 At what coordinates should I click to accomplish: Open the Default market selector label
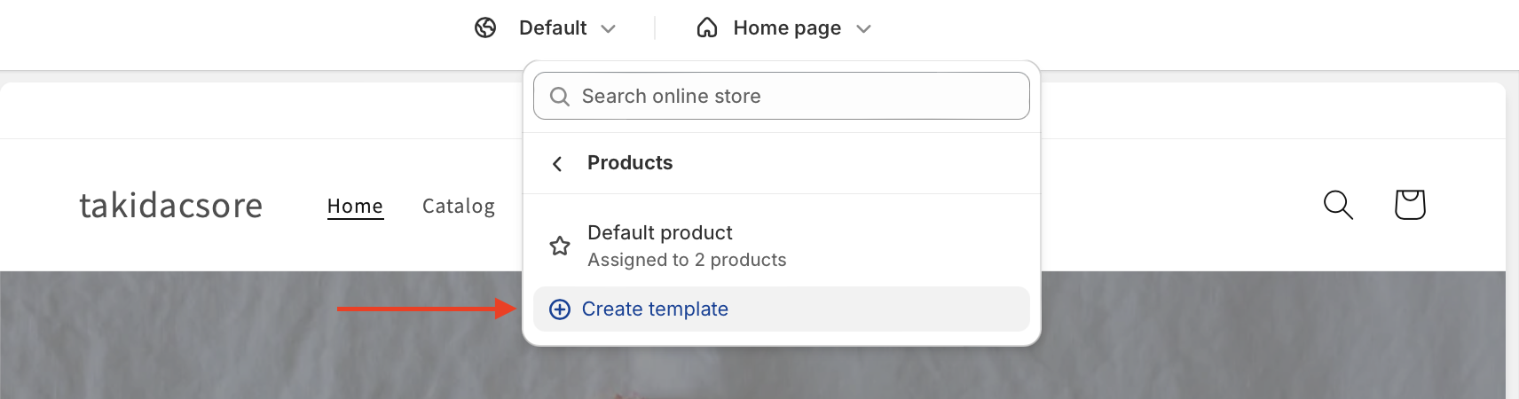553,28
